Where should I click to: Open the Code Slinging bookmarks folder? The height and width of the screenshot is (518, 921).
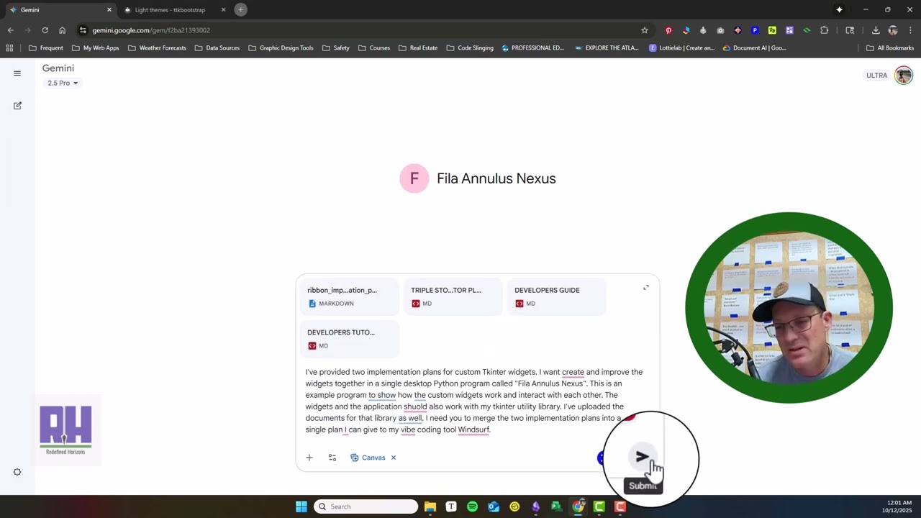tap(470, 48)
